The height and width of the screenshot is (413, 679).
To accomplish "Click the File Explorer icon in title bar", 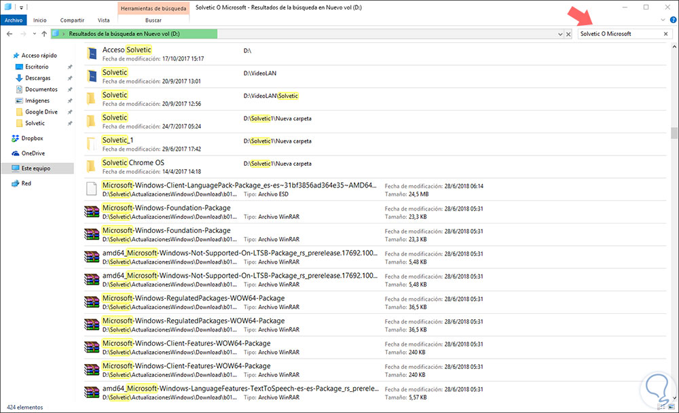I will (7, 7).
